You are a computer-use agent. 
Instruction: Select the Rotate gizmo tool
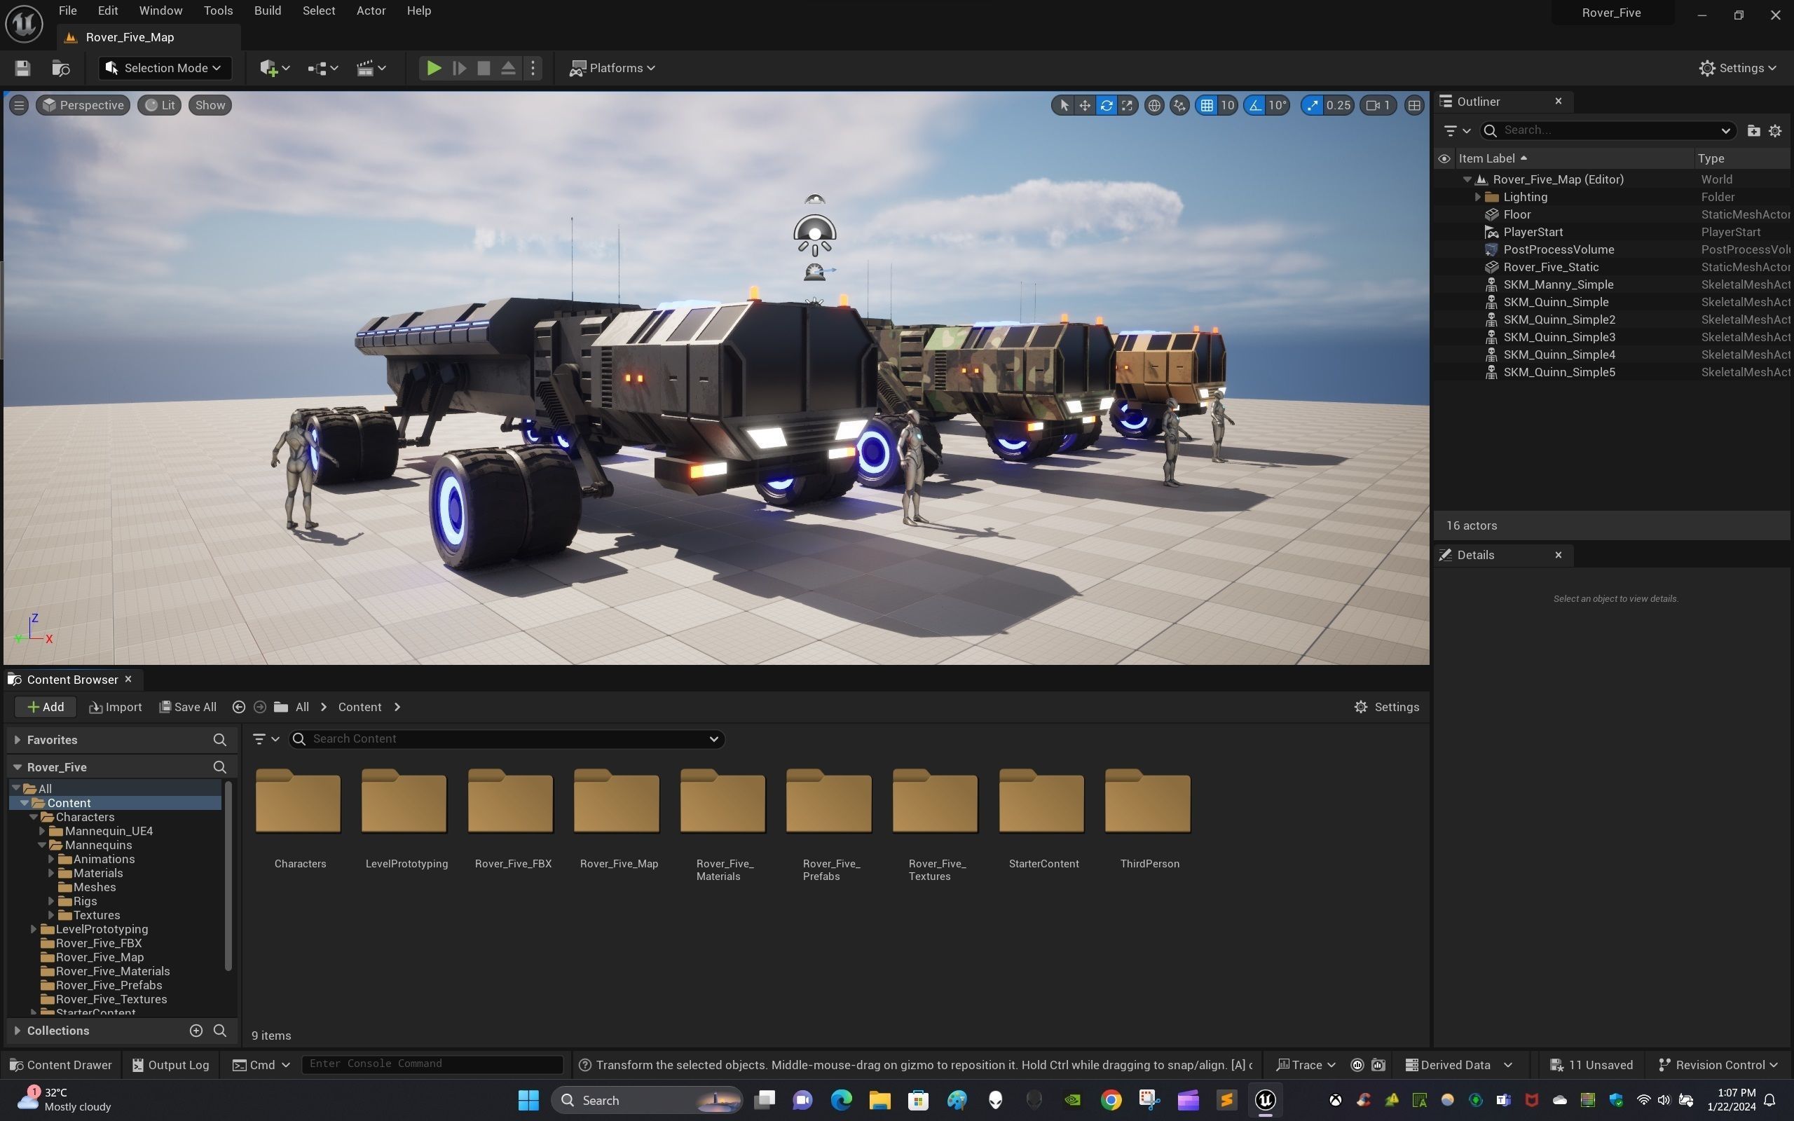(x=1106, y=105)
